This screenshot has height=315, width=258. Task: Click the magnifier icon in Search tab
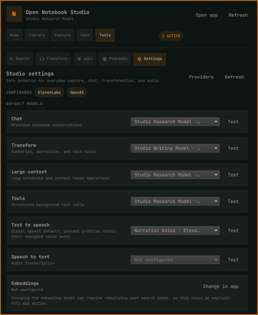pyautogui.click(x=12, y=59)
